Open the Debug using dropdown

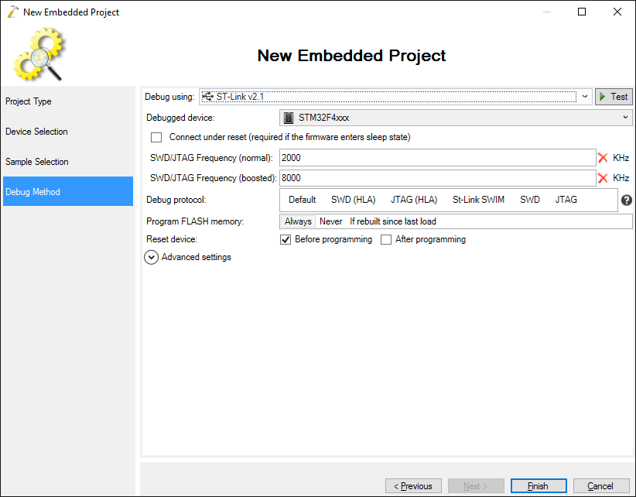(395, 97)
